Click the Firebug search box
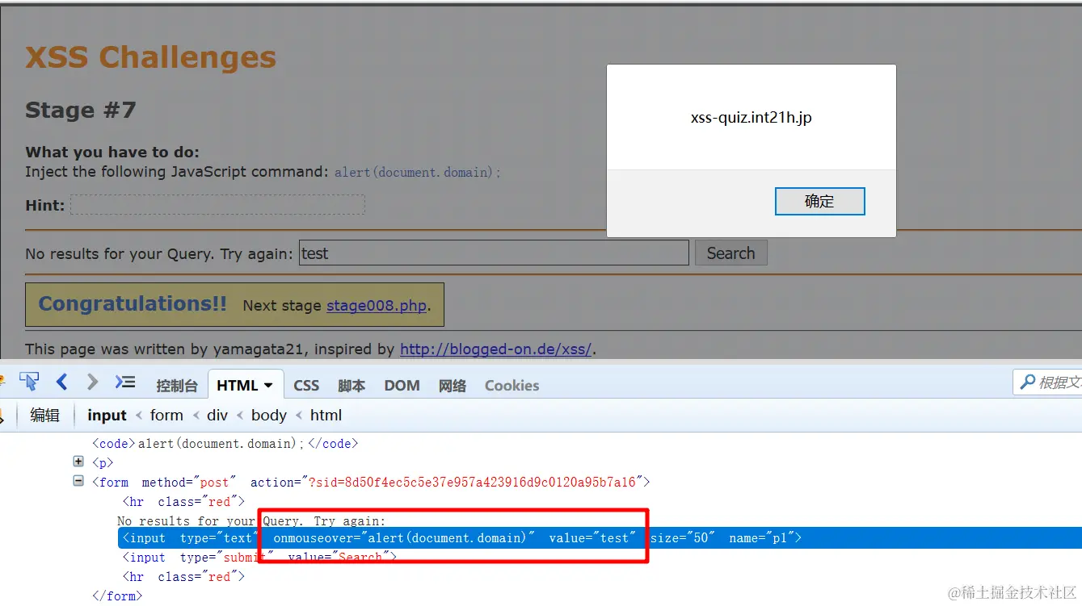This screenshot has width=1082, height=606. (x=1047, y=382)
